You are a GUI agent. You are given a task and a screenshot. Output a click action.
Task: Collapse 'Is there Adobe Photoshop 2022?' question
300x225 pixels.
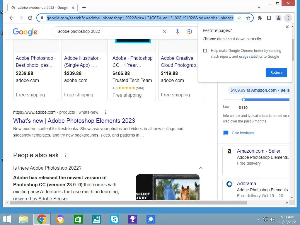200,168
